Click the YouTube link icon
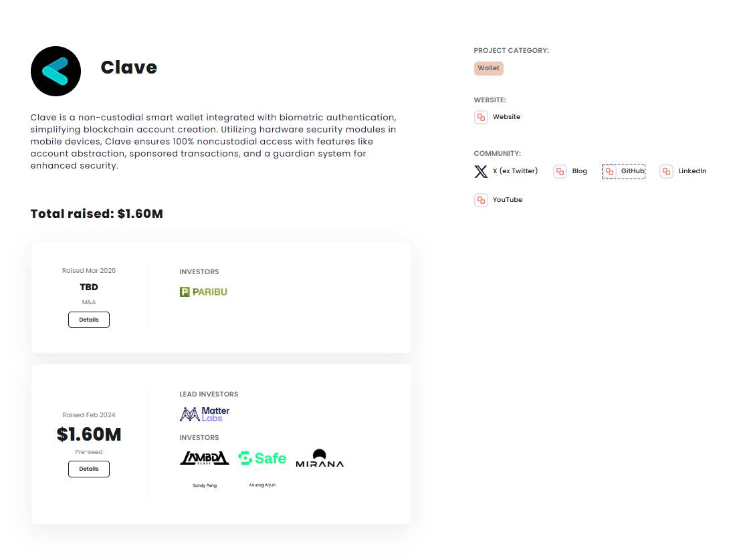The width and height of the screenshot is (741, 559). 481,199
